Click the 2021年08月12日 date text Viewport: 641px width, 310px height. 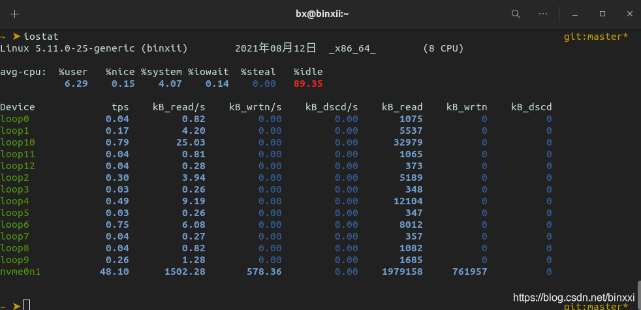click(275, 48)
